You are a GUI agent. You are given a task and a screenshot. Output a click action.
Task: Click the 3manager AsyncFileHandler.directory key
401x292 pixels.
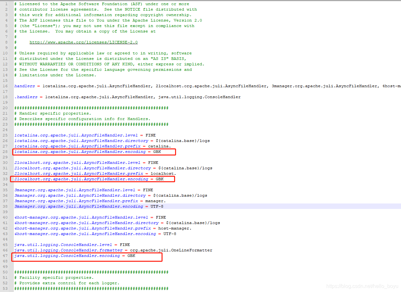click(80, 195)
